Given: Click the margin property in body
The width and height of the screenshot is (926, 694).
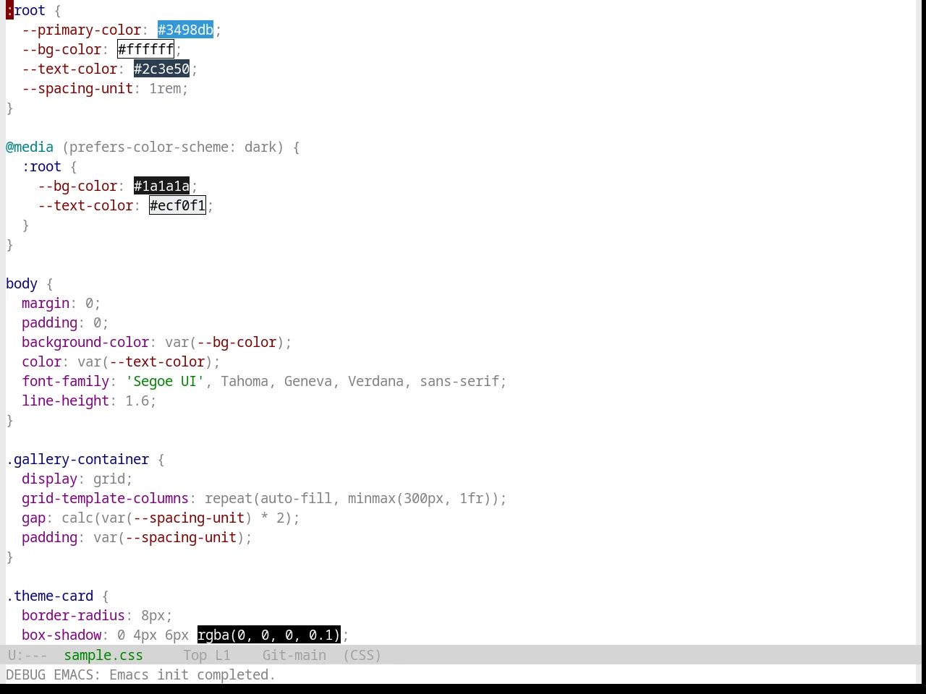Looking at the screenshot, I should (46, 303).
